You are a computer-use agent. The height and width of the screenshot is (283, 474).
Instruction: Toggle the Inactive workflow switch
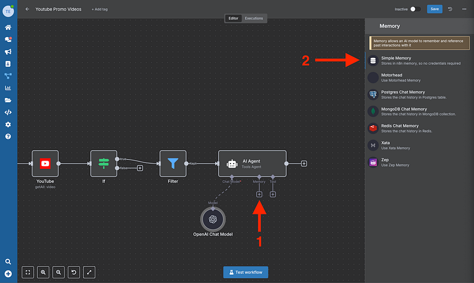[x=415, y=9]
